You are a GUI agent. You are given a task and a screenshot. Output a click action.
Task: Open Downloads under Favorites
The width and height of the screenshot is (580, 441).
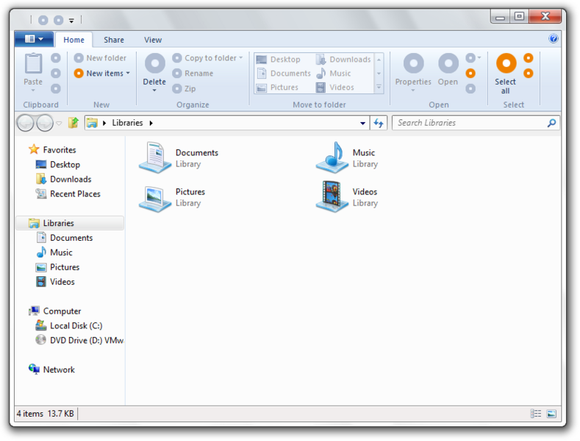pos(64,180)
